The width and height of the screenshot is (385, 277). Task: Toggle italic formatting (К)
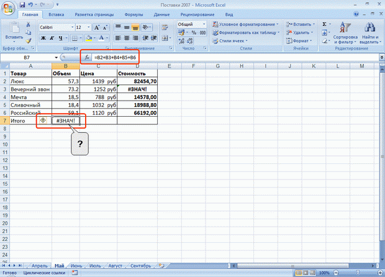click(53, 38)
